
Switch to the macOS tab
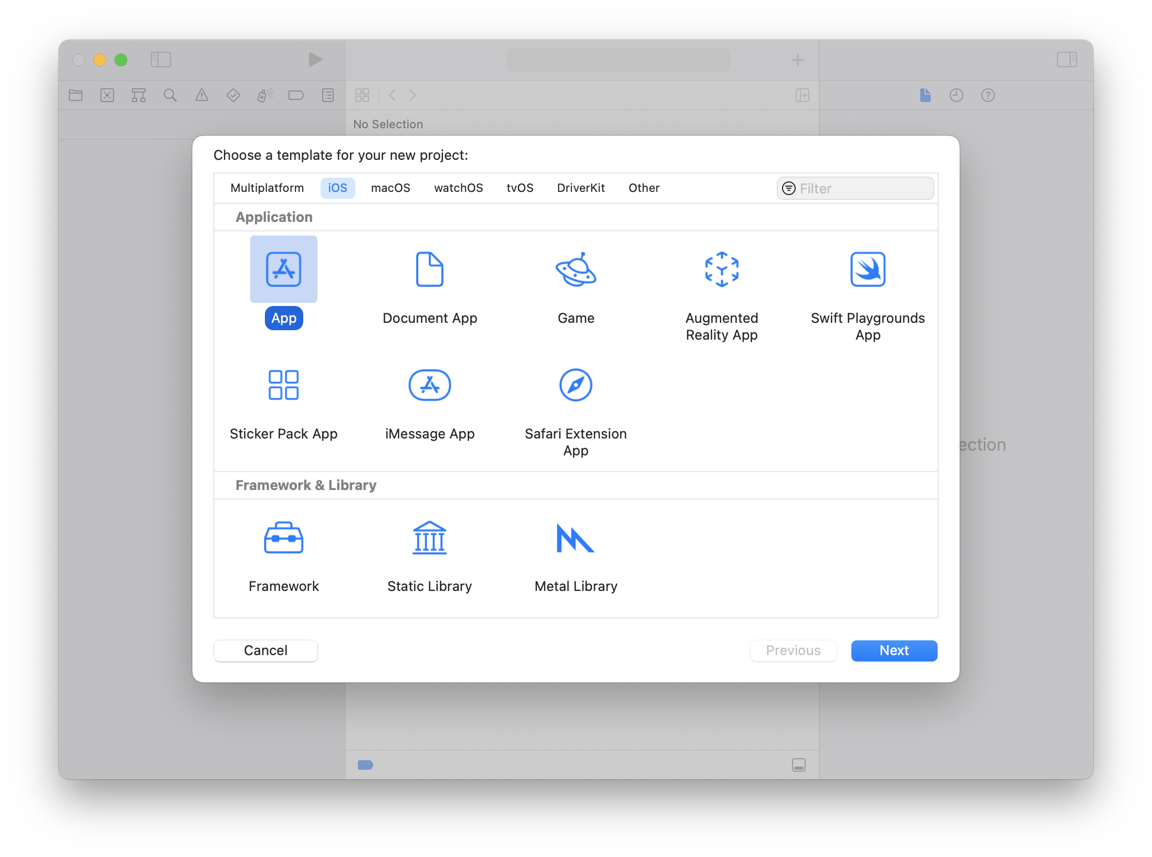click(x=390, y=188)
